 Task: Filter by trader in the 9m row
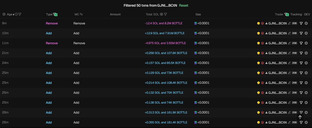301,23
